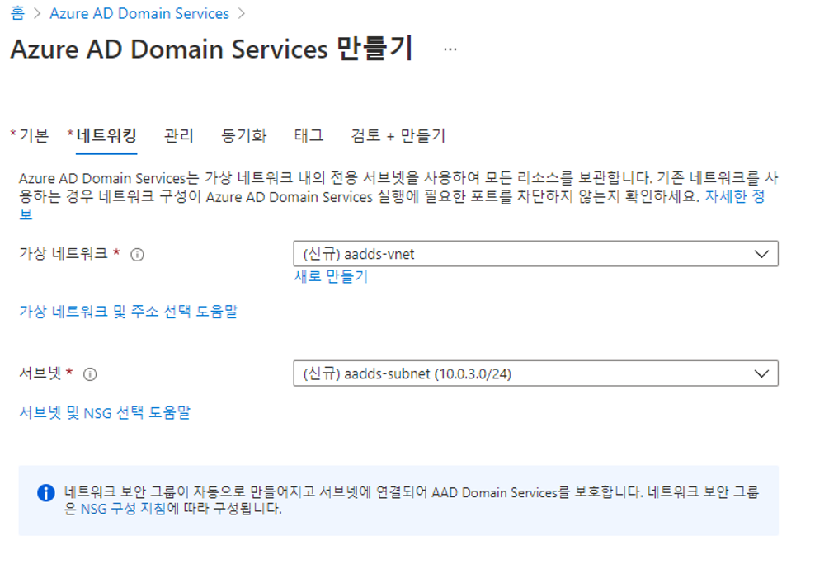Click 새로 만들기 link under virtual network
The image size is (829, 573).
pos(331,276)
